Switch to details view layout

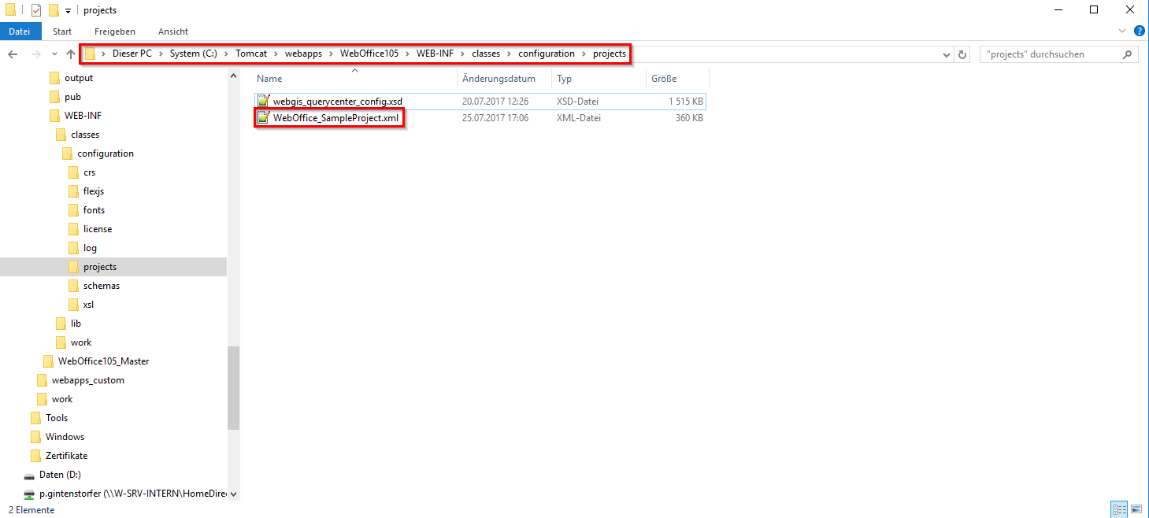pyautogui.click(x=1119, y=509)
